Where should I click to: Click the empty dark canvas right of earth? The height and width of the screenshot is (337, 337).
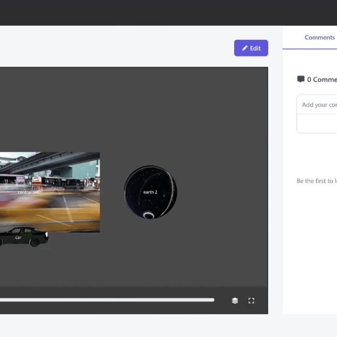(x=222, y=192)
